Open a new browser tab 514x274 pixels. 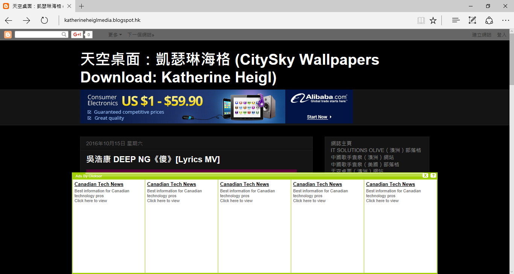pos(82,6)
